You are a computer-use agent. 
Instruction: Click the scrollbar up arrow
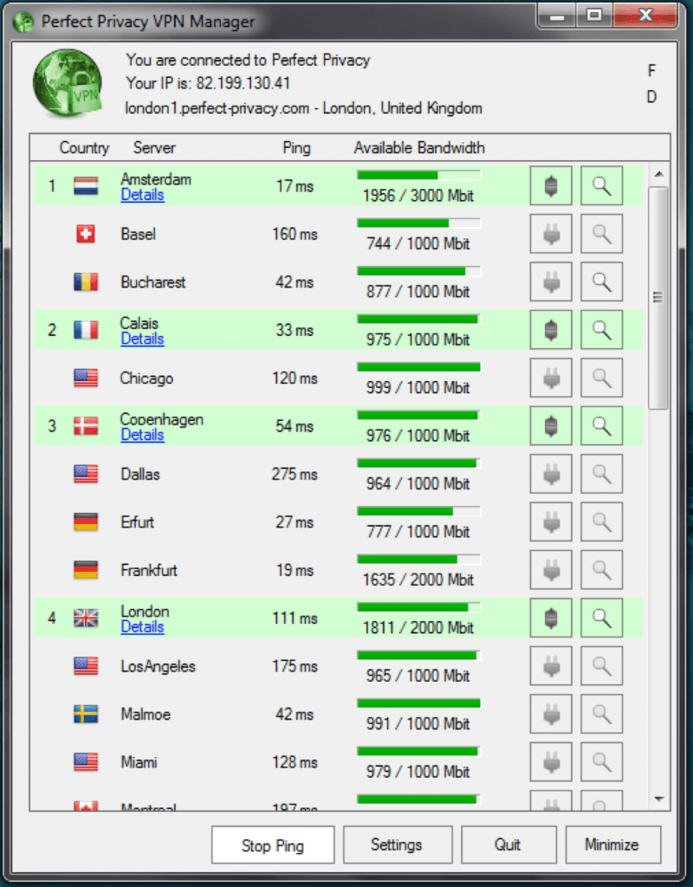pyautogui.click(x=658, y=174)
